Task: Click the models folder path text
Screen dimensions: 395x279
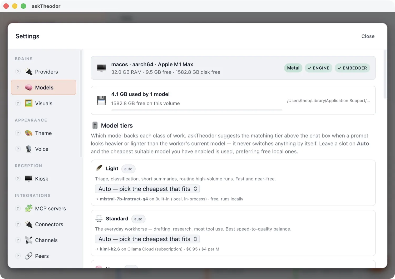Action: point(328,101)
